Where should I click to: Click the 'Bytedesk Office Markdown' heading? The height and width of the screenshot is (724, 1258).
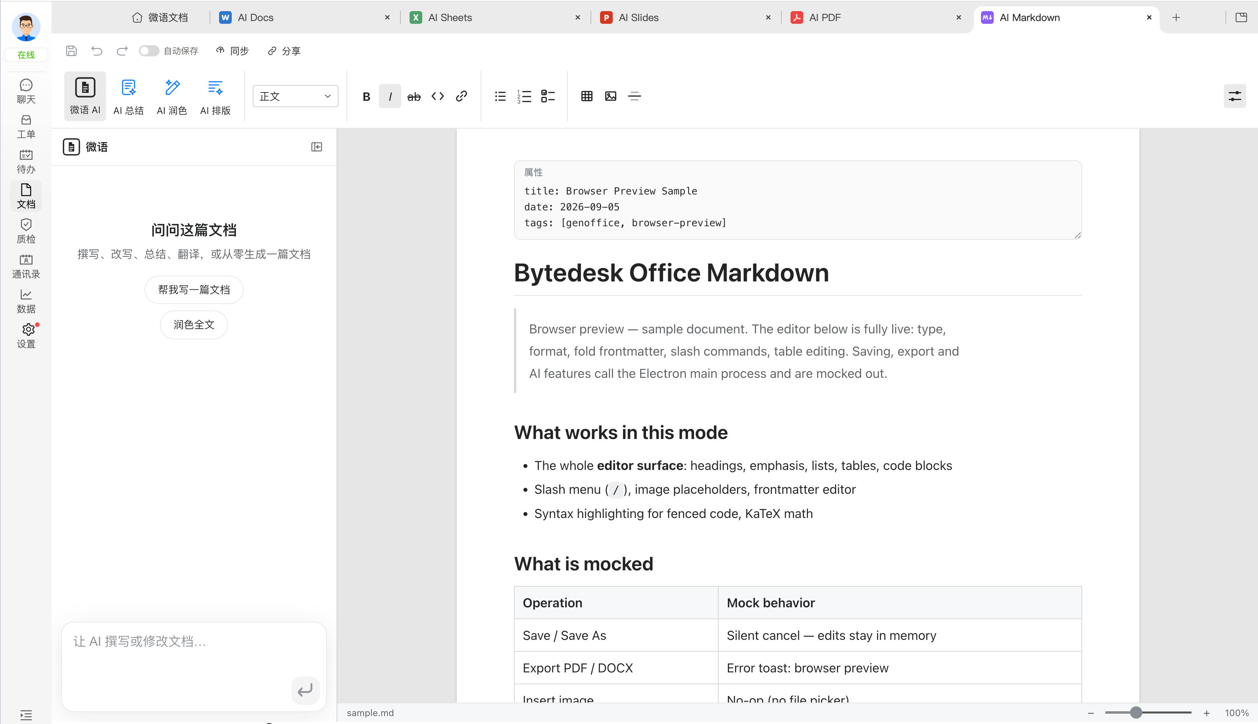(671, 273)
